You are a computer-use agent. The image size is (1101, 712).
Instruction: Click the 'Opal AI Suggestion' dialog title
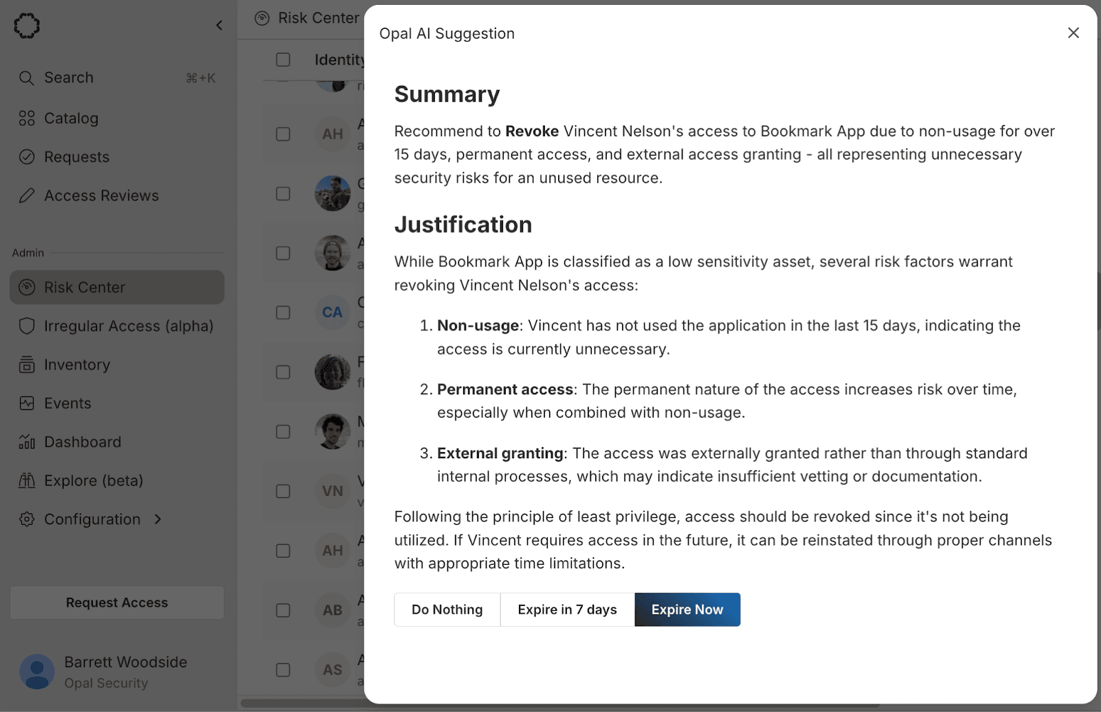(447, 34)
